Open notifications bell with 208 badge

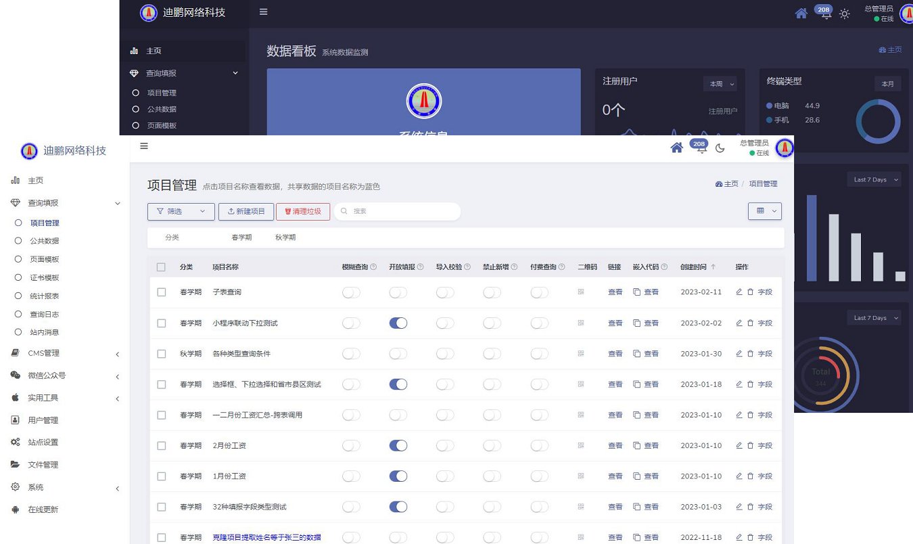(701, 149)
